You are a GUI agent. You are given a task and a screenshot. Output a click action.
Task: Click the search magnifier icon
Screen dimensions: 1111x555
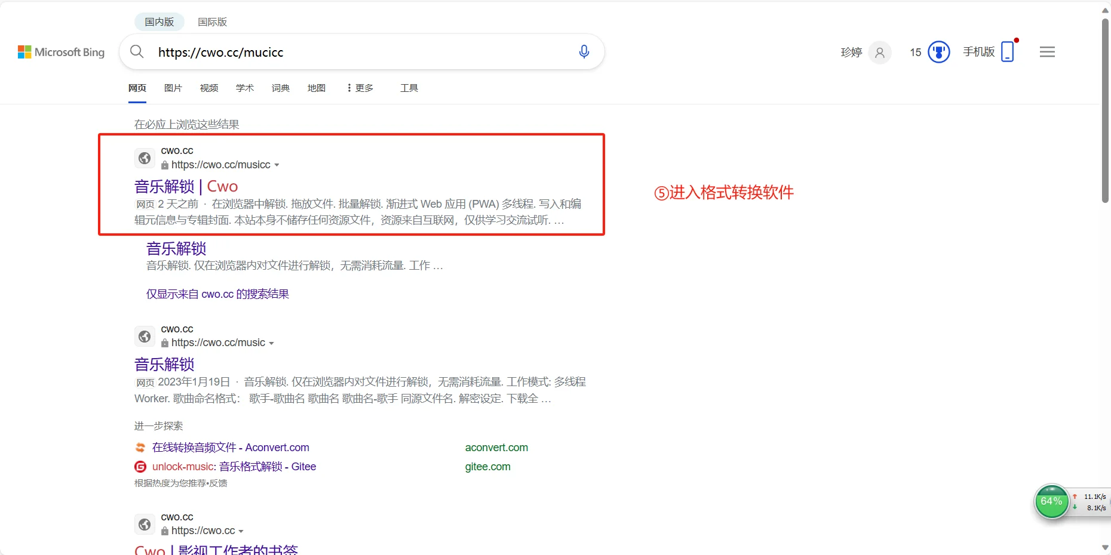click(x=137, y=52)
